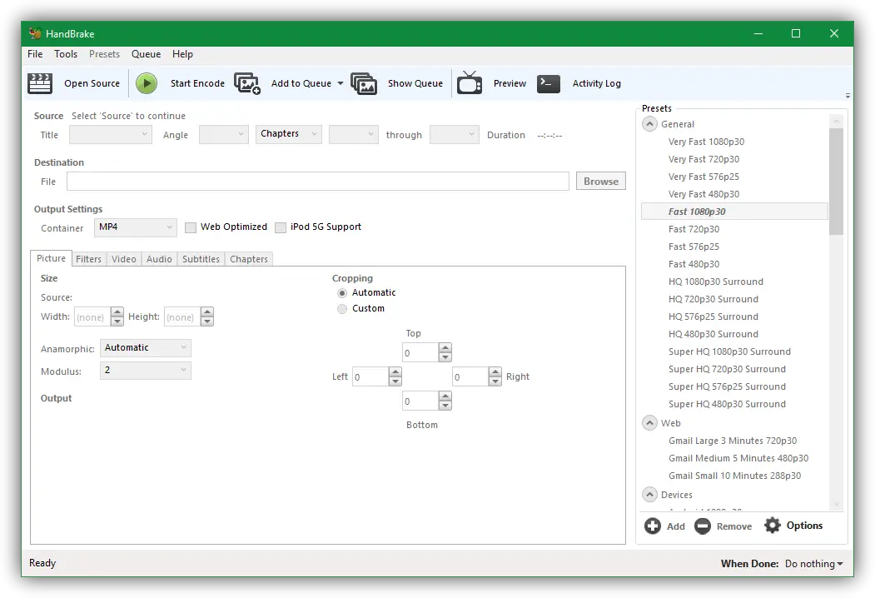Image resolution: width=875 pixels, height=598 pixels.
Task: Switch to the Video tab
Action: click(124, 259)
